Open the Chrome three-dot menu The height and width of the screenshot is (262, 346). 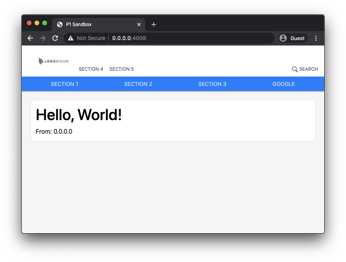[316, 38]
